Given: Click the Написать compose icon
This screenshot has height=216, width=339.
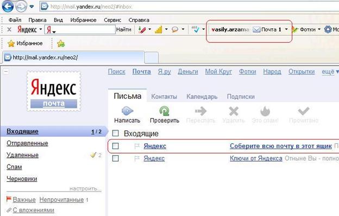Looking at the screenshot, I should click(127, 111).
